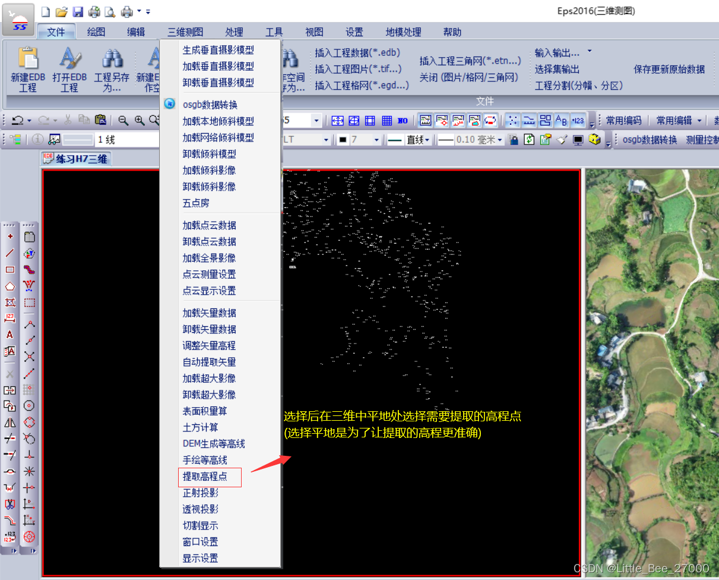
Task: Click 保存更新原始数据 button
Action: 669,69
